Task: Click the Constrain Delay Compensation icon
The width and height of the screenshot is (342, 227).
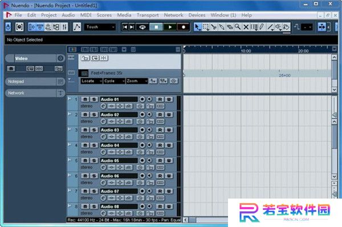Action: [x=19, y=27]
